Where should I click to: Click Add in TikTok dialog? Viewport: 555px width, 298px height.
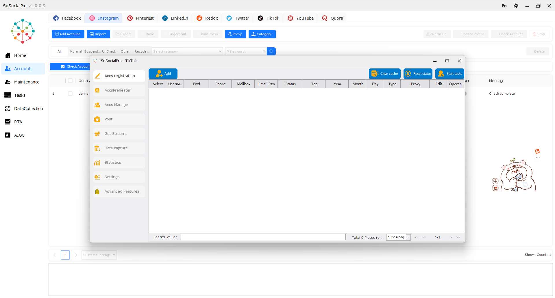[163, 74]
